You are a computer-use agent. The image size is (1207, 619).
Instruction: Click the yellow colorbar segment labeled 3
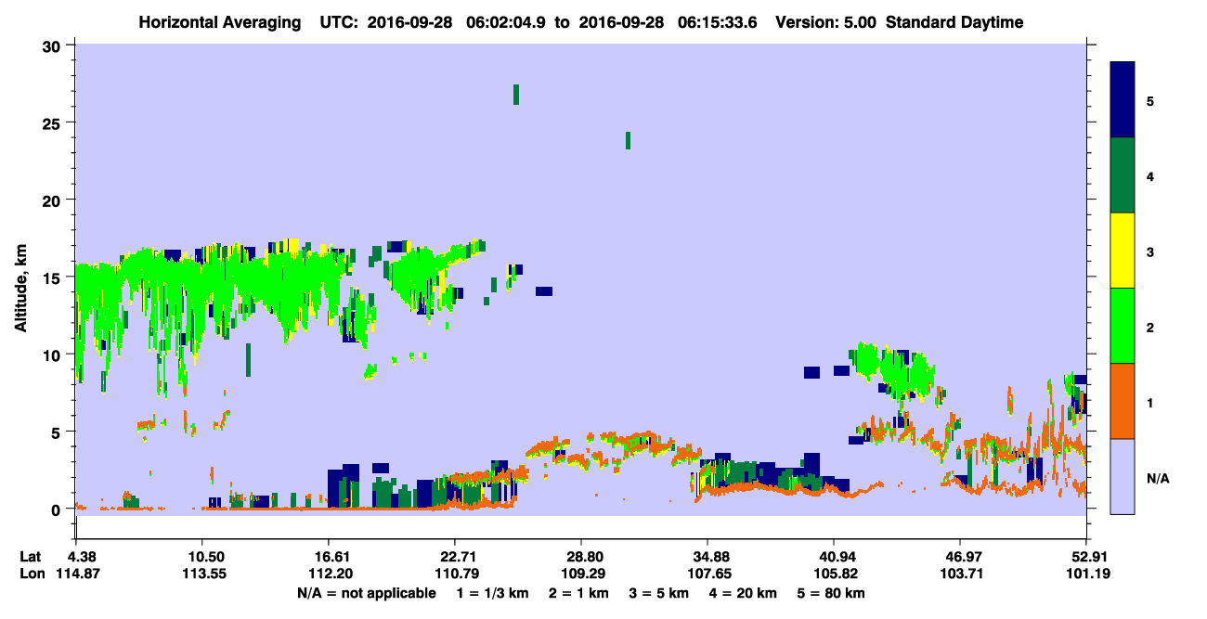click(x=1123, y=251)
